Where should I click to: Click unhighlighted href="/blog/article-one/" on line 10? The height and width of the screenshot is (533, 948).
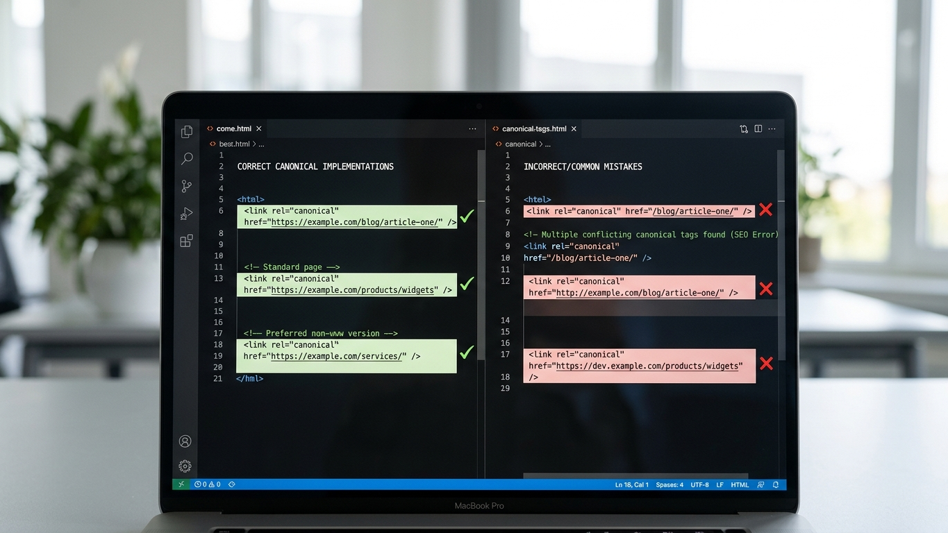point(588,258)
